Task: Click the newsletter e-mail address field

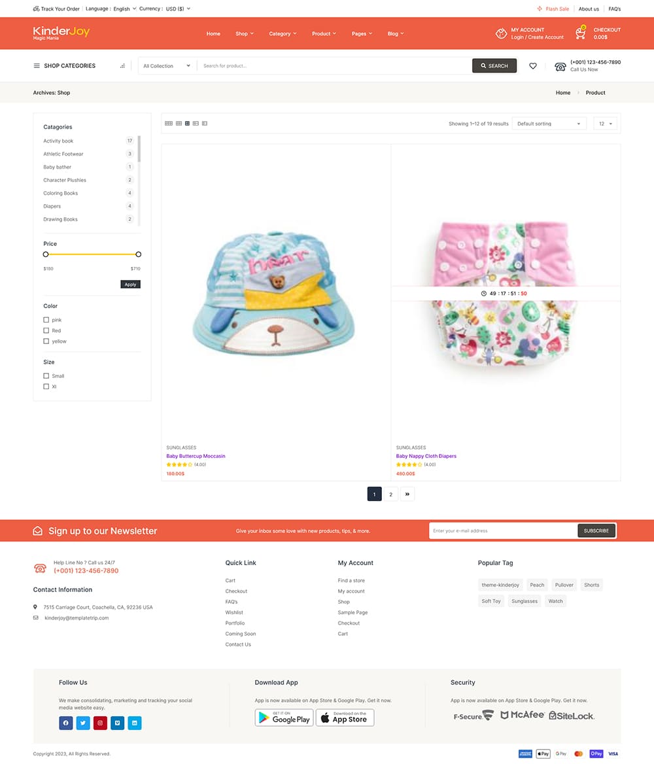Action: (503, 530)
